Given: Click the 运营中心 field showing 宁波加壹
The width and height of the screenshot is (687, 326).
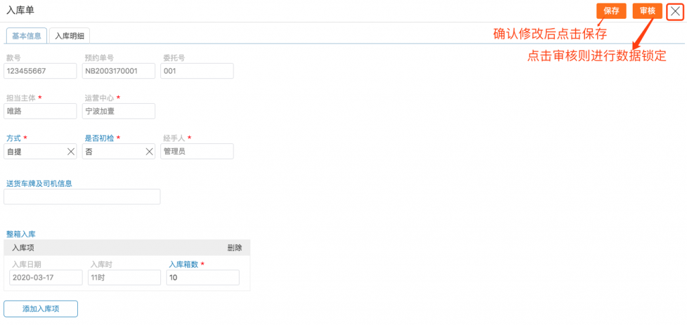Looking at the screenshot, I should (119, 111).
